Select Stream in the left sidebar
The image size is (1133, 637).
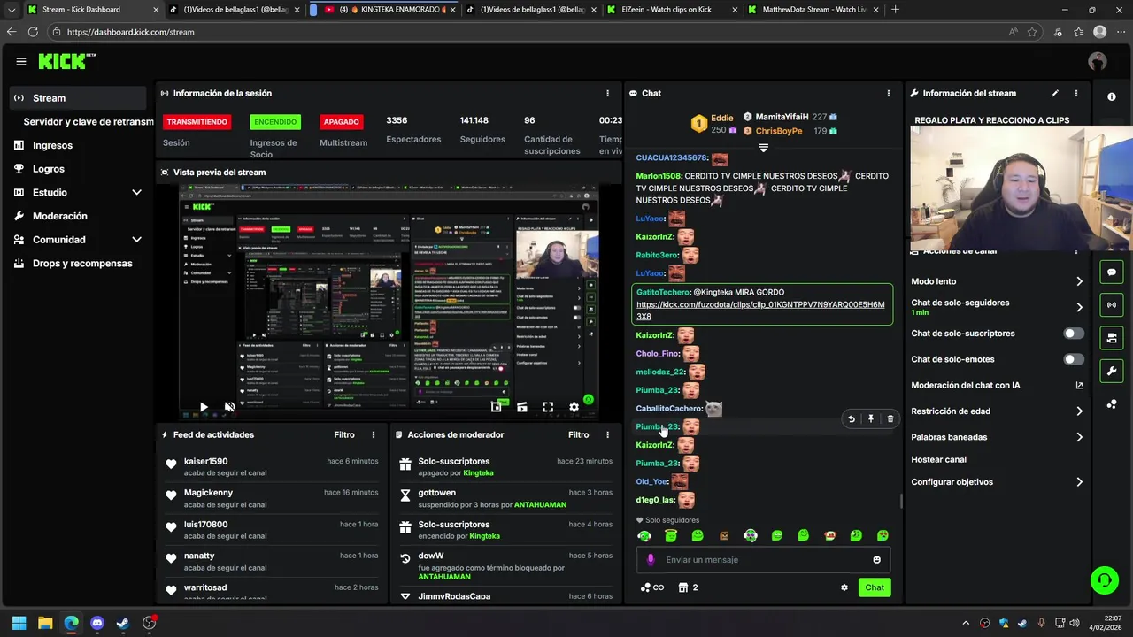pos(77,98)
